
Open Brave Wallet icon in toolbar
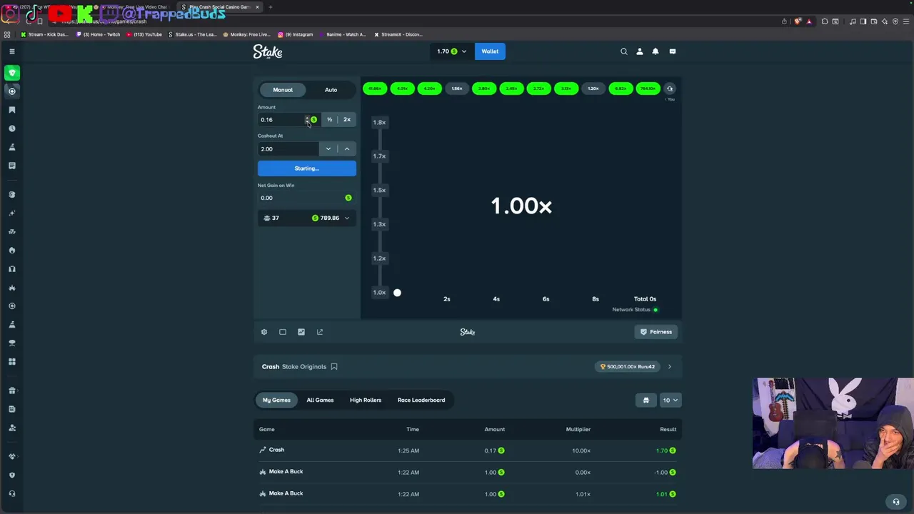pyautogui.click(x=874, y=21)
